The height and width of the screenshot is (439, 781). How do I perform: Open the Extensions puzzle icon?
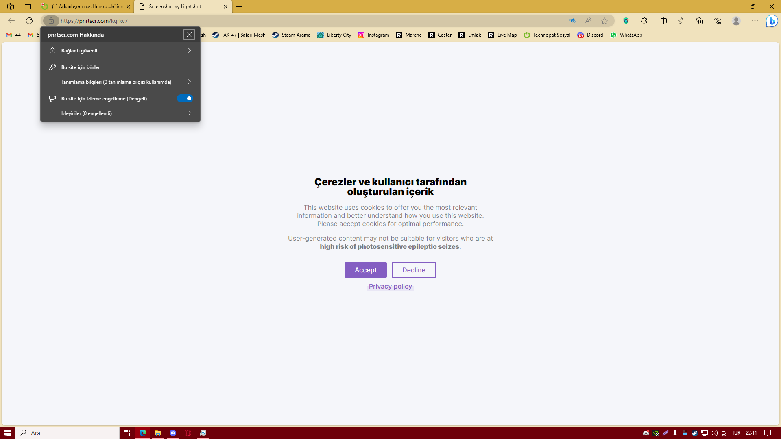tap(644, 21)
